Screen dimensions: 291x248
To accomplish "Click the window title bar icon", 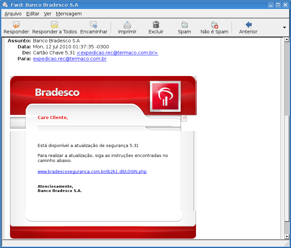I will coord(5,5).
